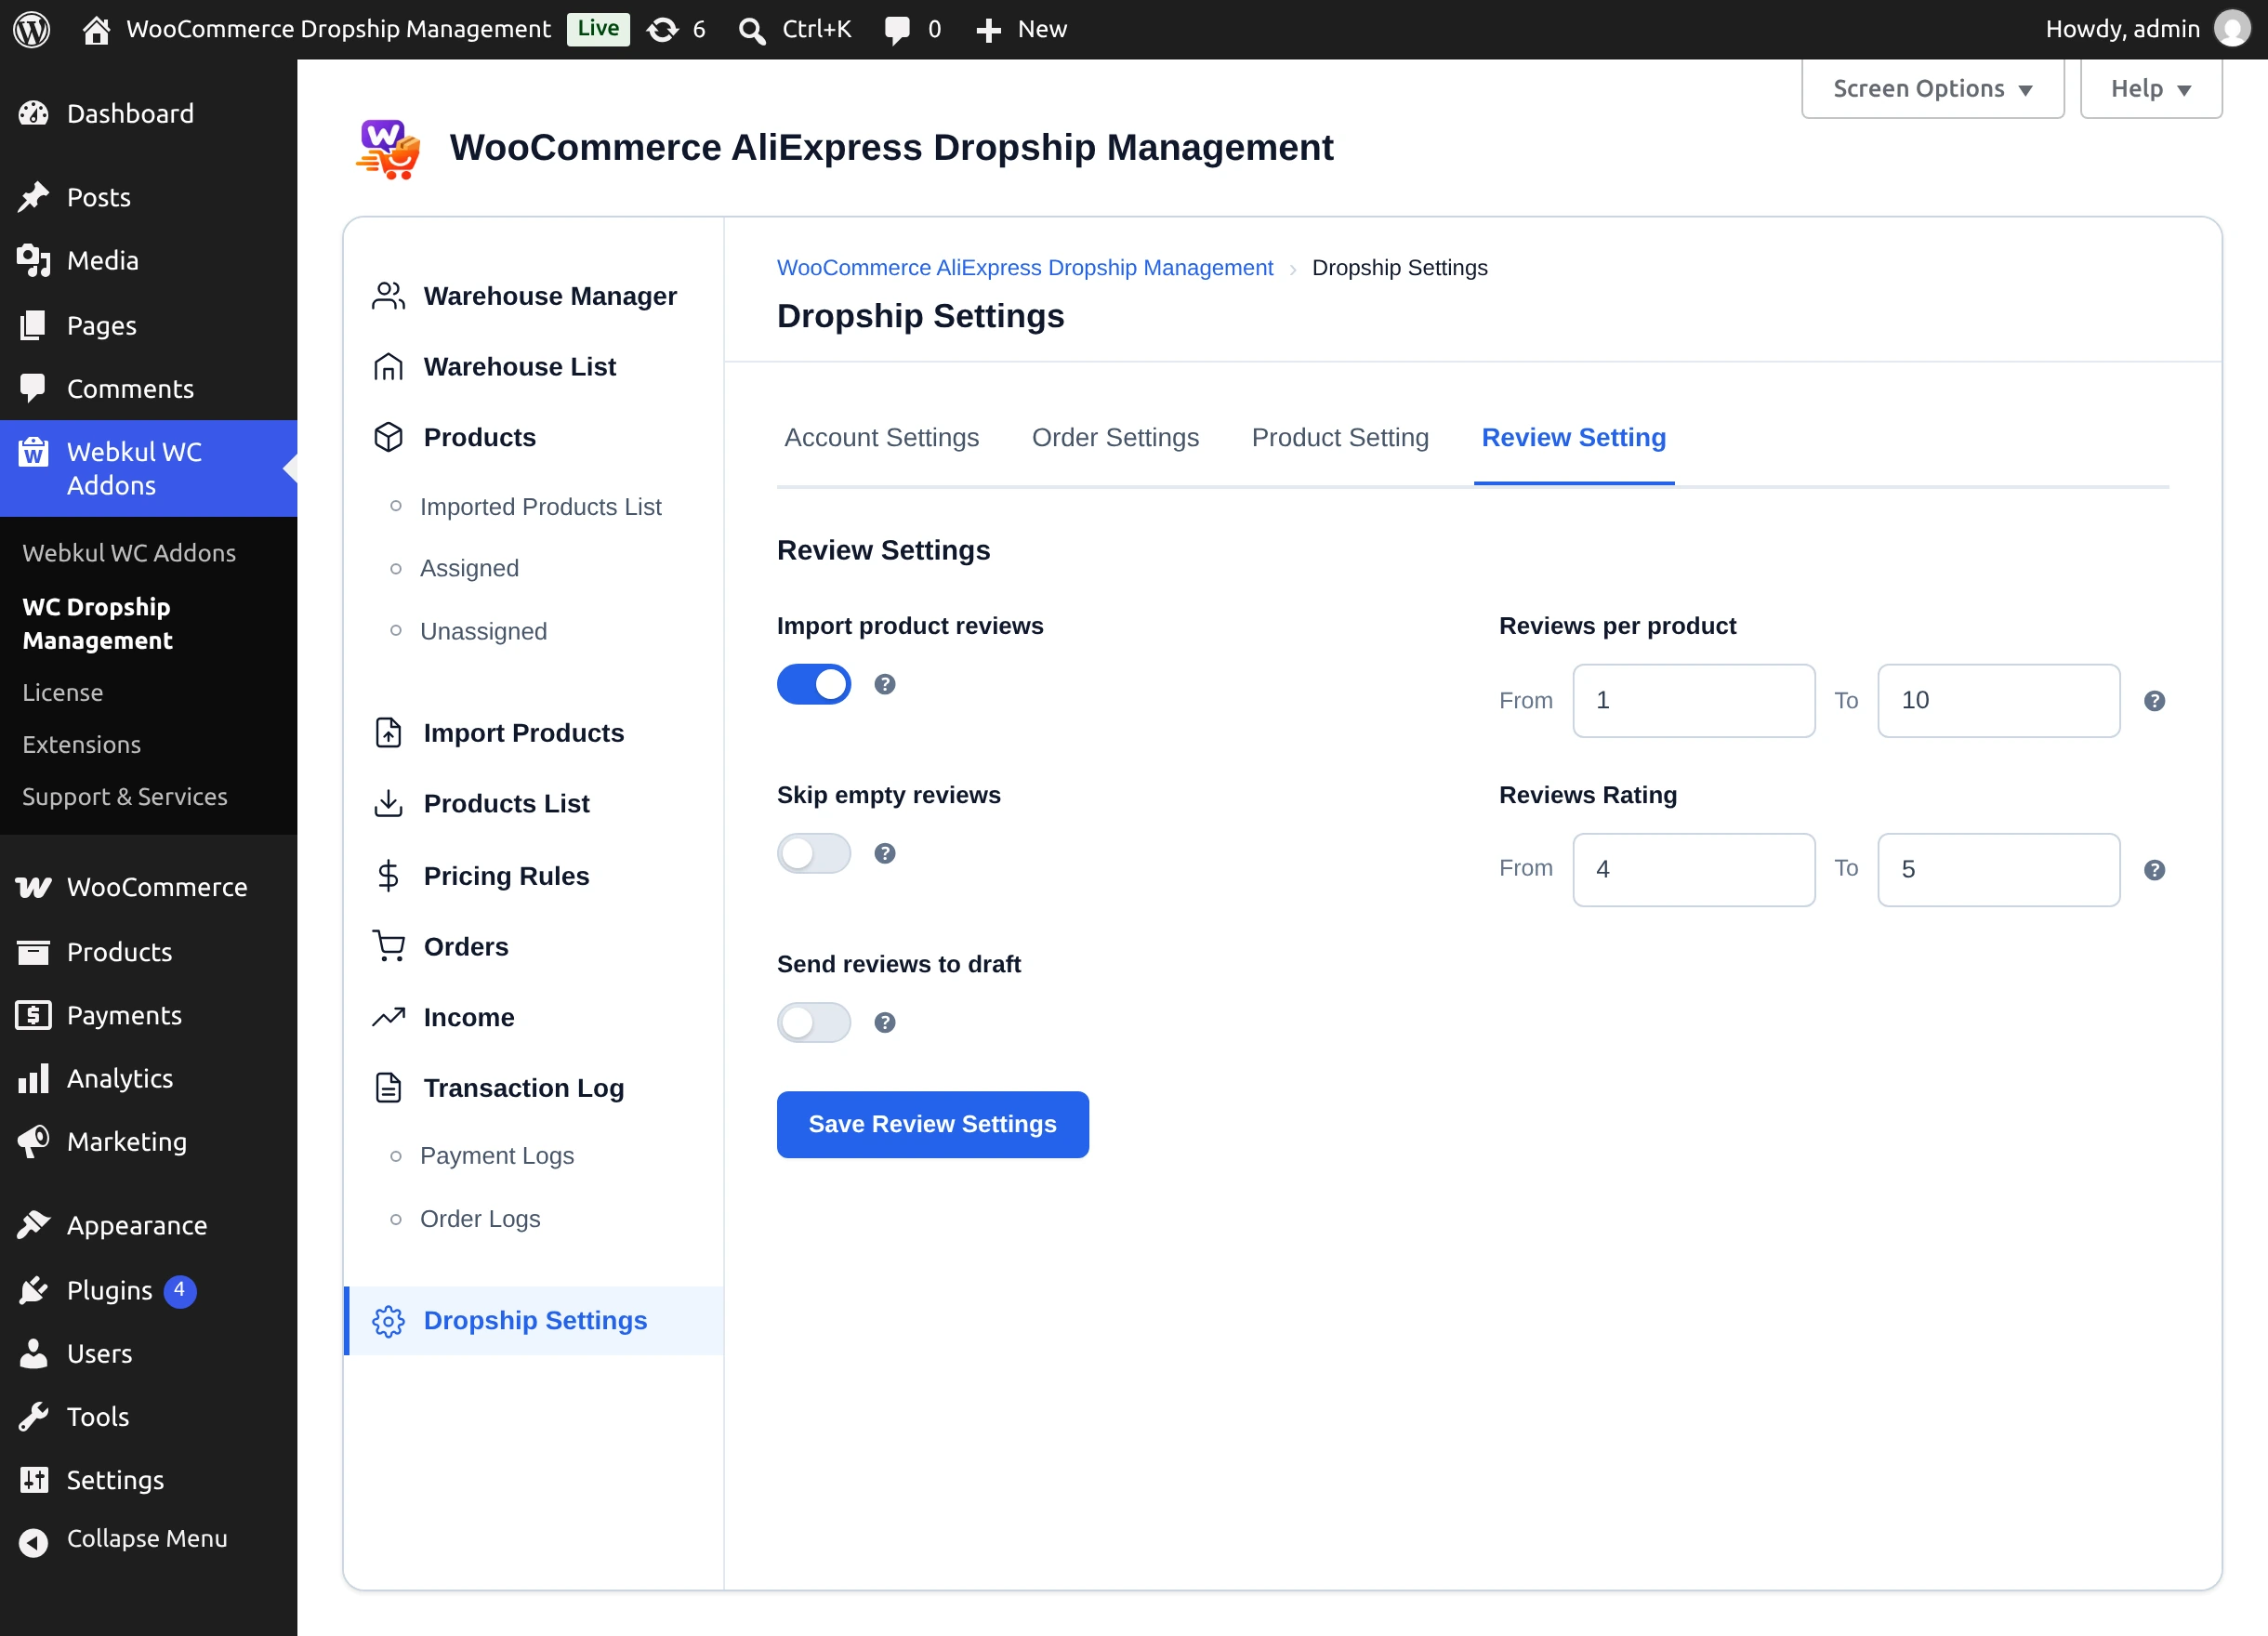Click help icon beside Skip empty reviews toggle
Viewport: 2268px width, 1636px height.
tap(885, 853)
